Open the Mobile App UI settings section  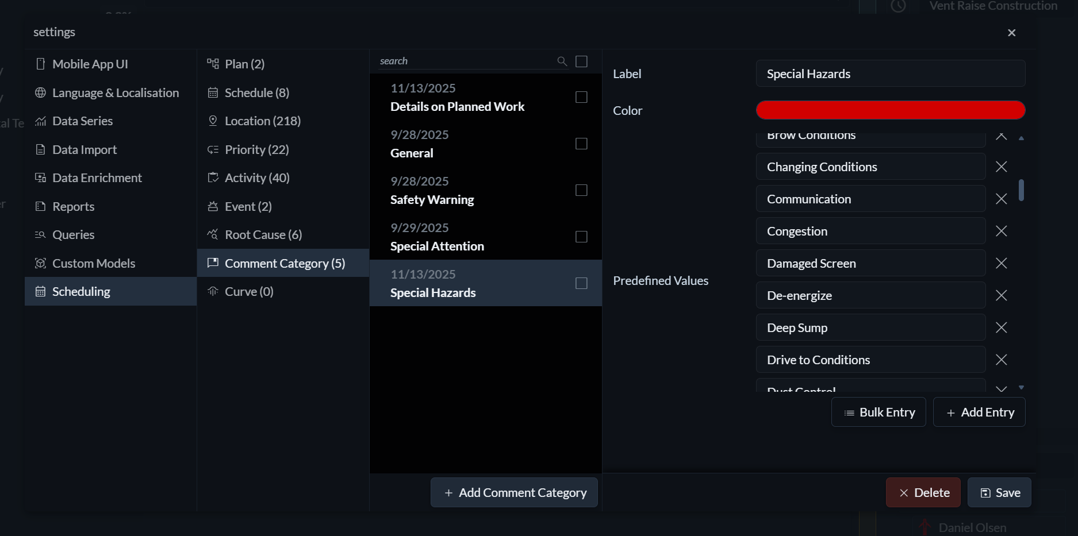(110, 64)
